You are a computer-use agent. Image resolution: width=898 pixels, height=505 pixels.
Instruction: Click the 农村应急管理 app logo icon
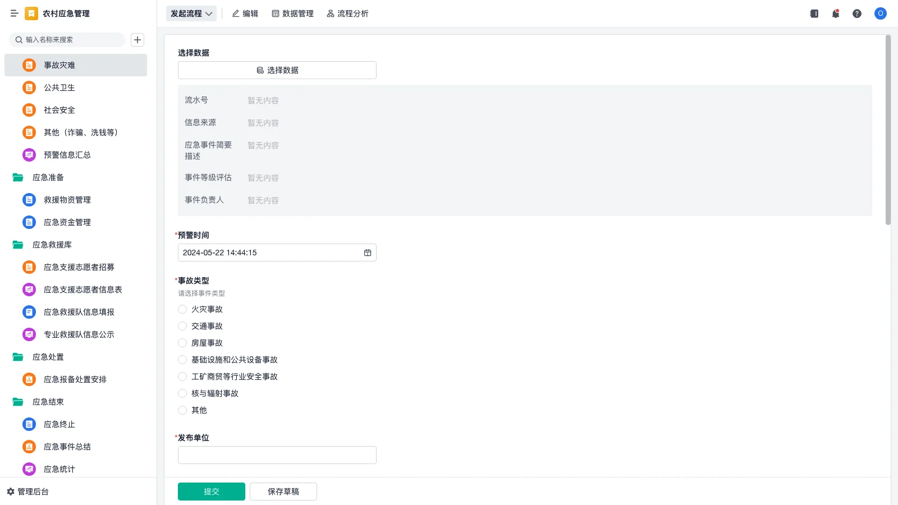tap(31, 13)
